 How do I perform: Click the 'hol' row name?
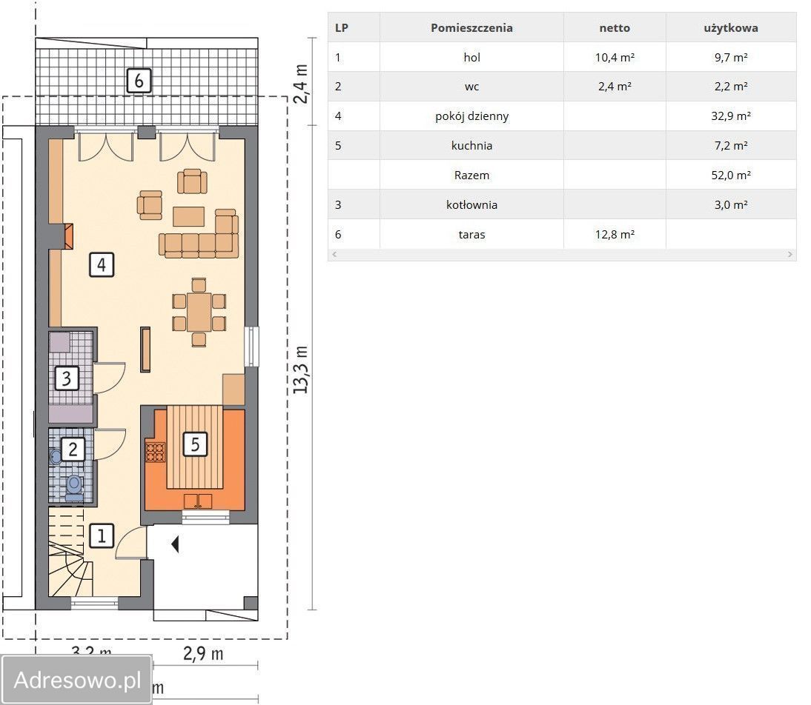(x=471, y=57)
